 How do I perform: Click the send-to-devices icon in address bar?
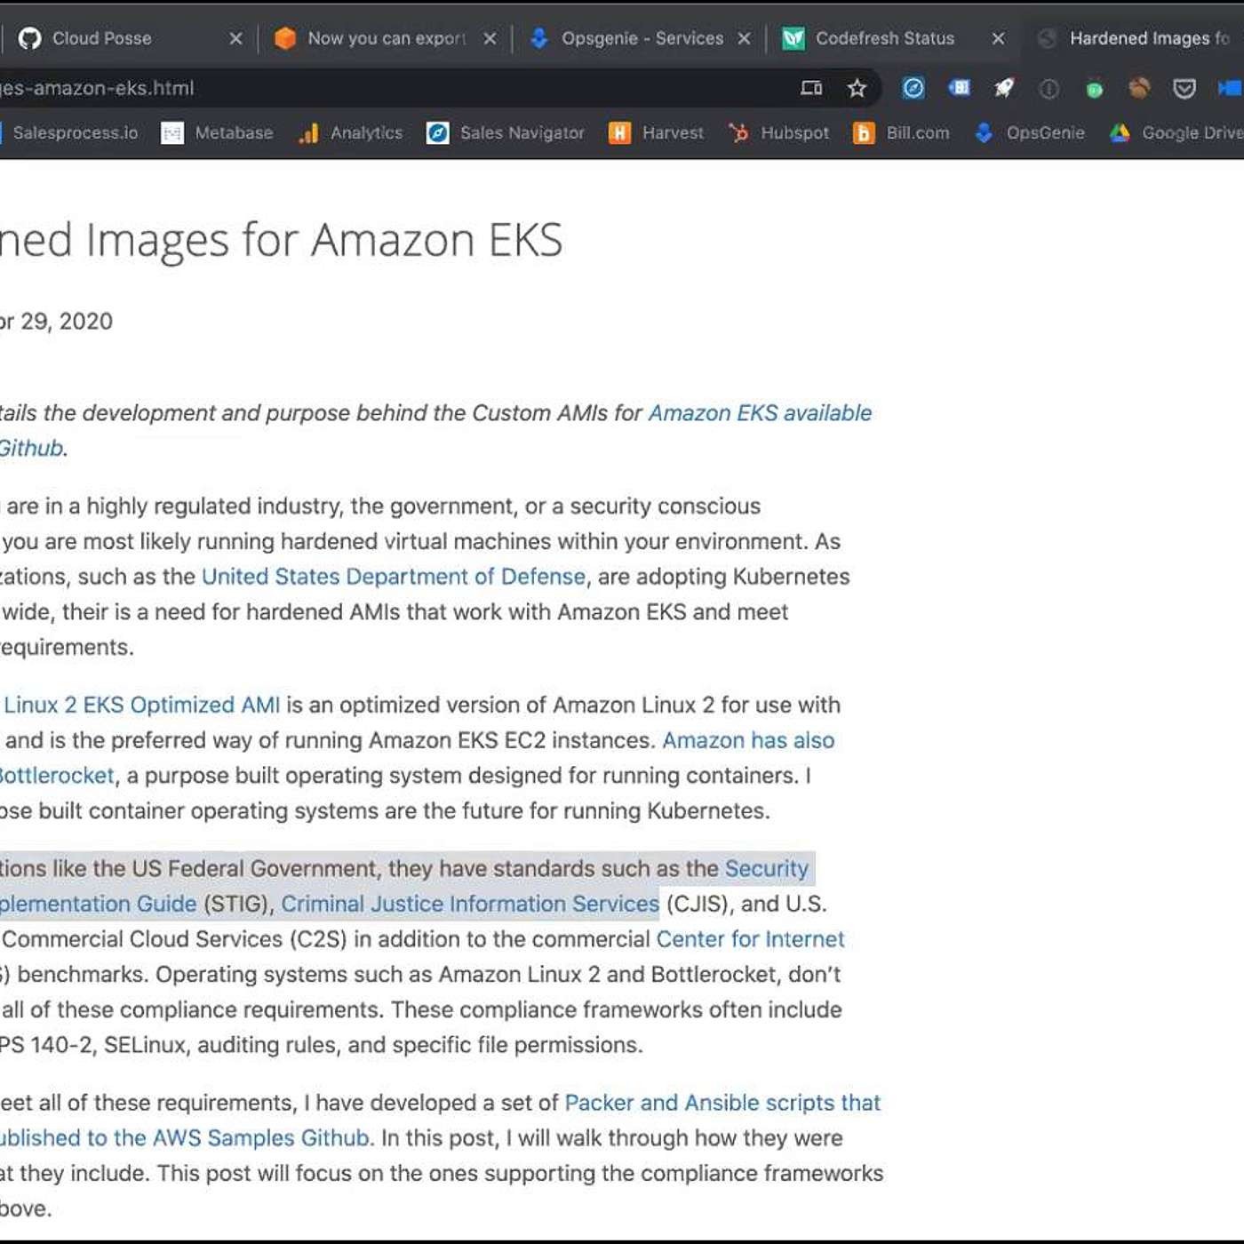[x=811, y=88]
